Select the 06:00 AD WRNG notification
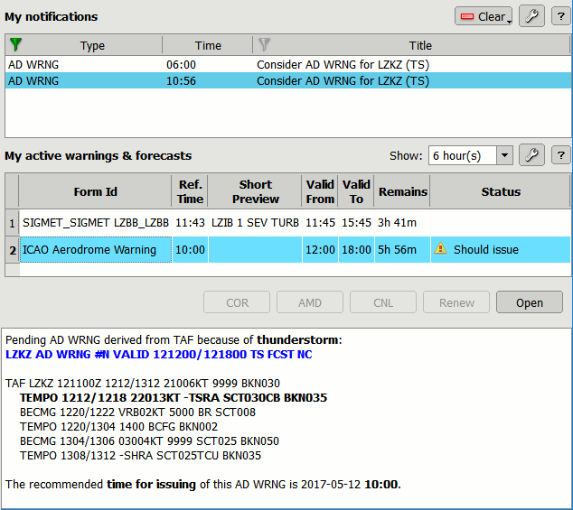573x510 pixels. pos(288,65)
